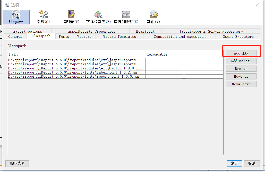Screen dimensions: 265x172
Task: Select the second jasperreports path row
Action: (76, 64)
